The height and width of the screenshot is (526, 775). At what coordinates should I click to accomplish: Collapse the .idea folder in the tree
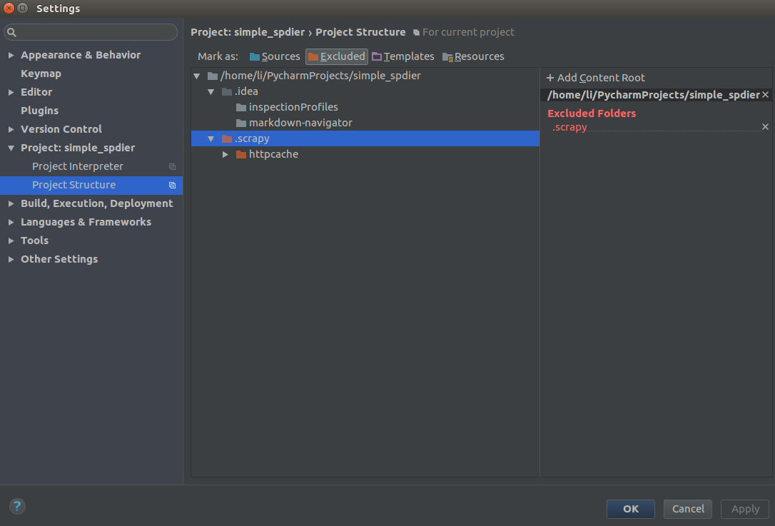coord(211,91)
